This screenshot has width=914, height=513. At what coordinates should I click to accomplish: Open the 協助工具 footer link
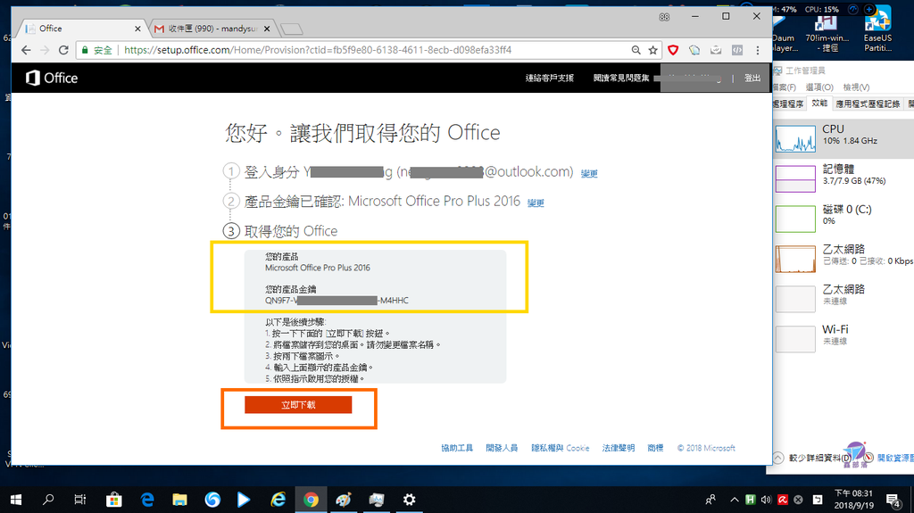coord(457,448)
